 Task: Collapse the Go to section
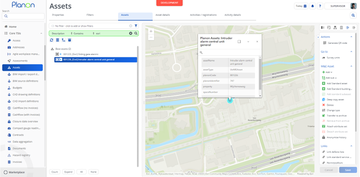coord(351,52)
